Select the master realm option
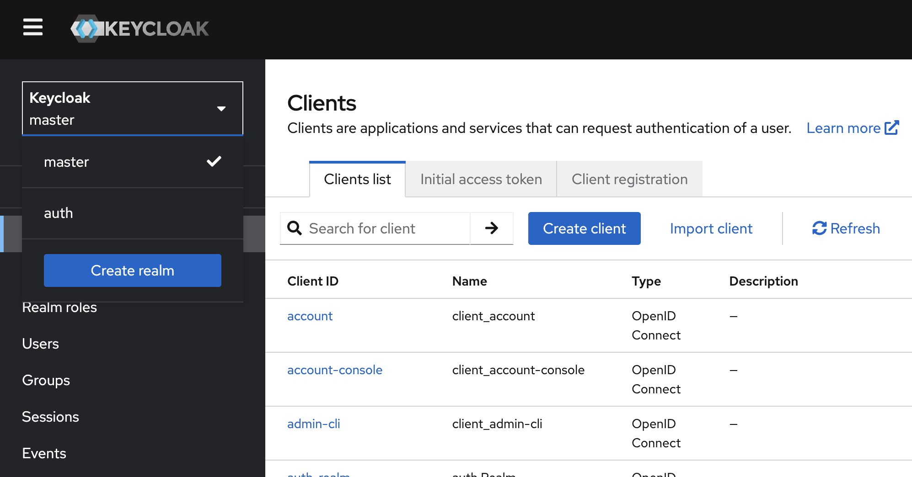 (133, 162)
